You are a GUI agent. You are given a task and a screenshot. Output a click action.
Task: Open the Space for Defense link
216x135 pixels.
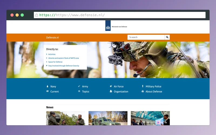click(x=55, y=62)
